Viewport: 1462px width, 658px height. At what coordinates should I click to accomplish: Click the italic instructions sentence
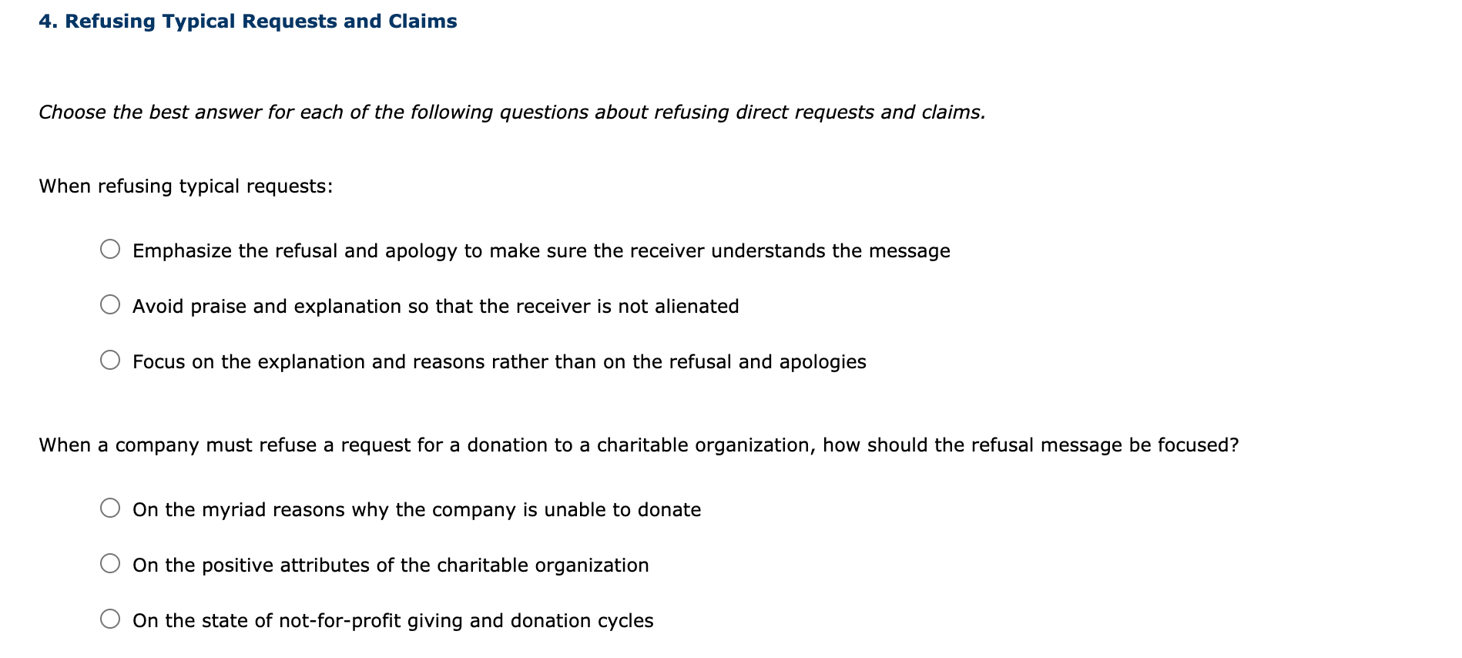[511, 112]
